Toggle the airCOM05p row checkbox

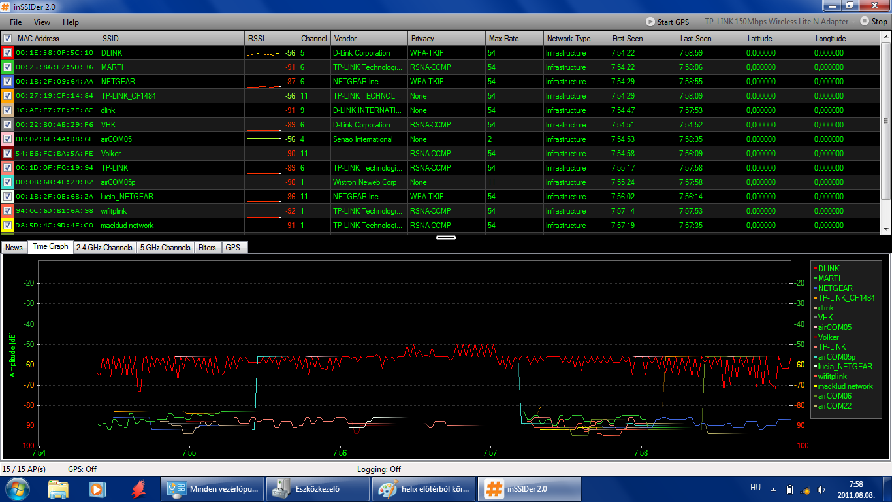tap(7, 182)
